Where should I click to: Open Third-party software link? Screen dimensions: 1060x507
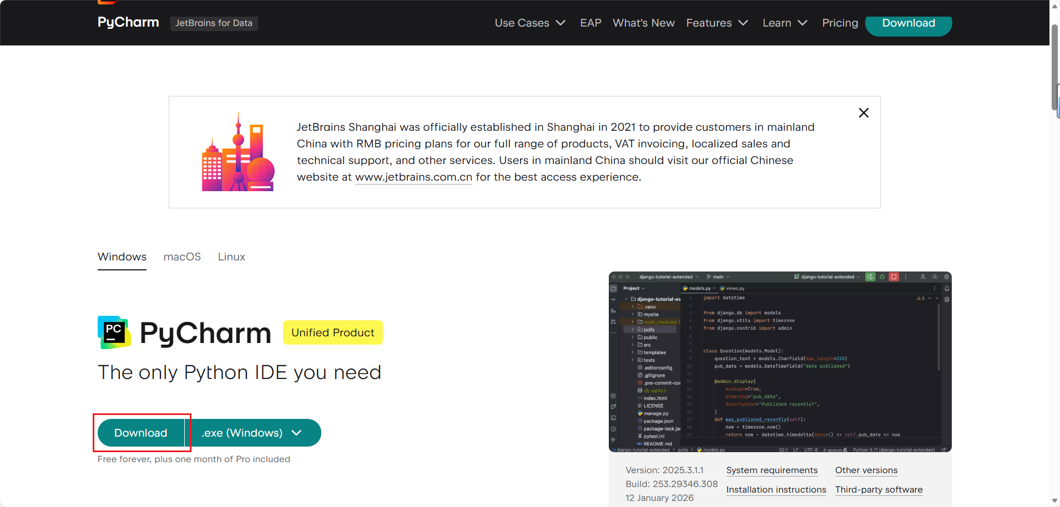879,490
